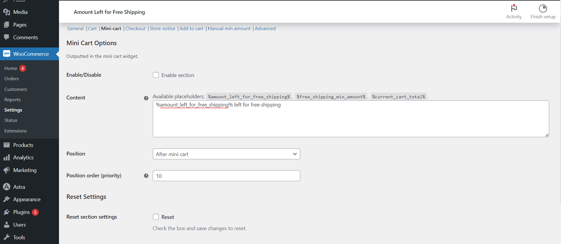Open the Finish setup progress icon

click(x=543, y=8)
